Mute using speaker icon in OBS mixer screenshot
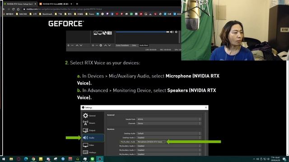This screenshot has width=289, height=162. point(172,32)
